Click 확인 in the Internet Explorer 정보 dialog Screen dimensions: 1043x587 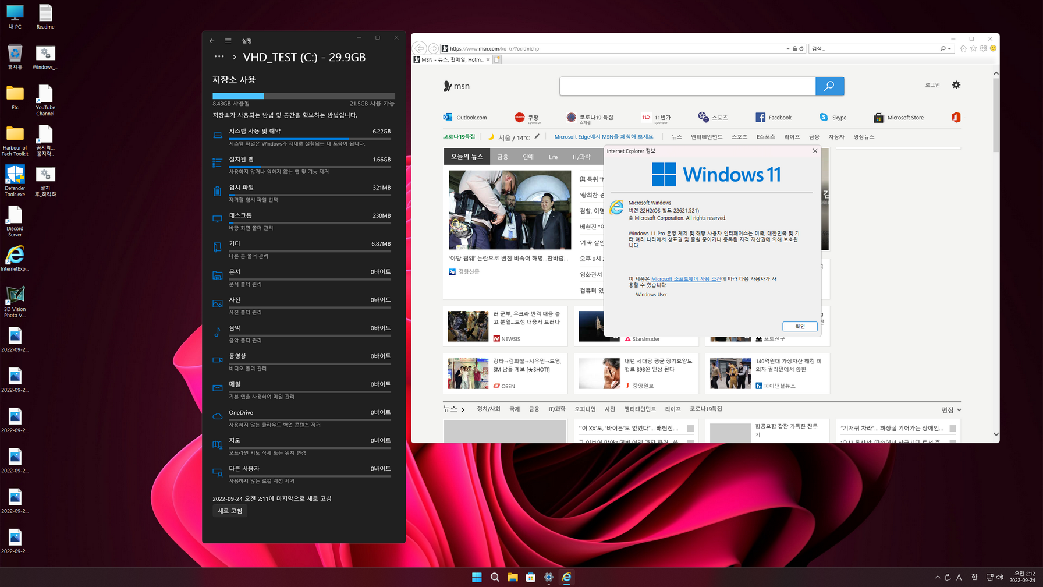(800, 326)
